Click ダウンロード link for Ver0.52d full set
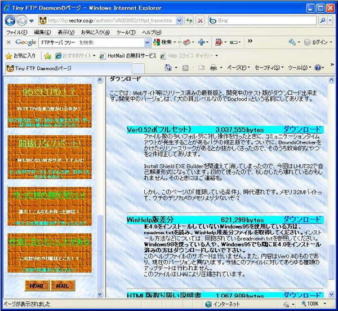The height and width of the screenshot is (311, 338). pyautogui.click(x=301, y=129)
